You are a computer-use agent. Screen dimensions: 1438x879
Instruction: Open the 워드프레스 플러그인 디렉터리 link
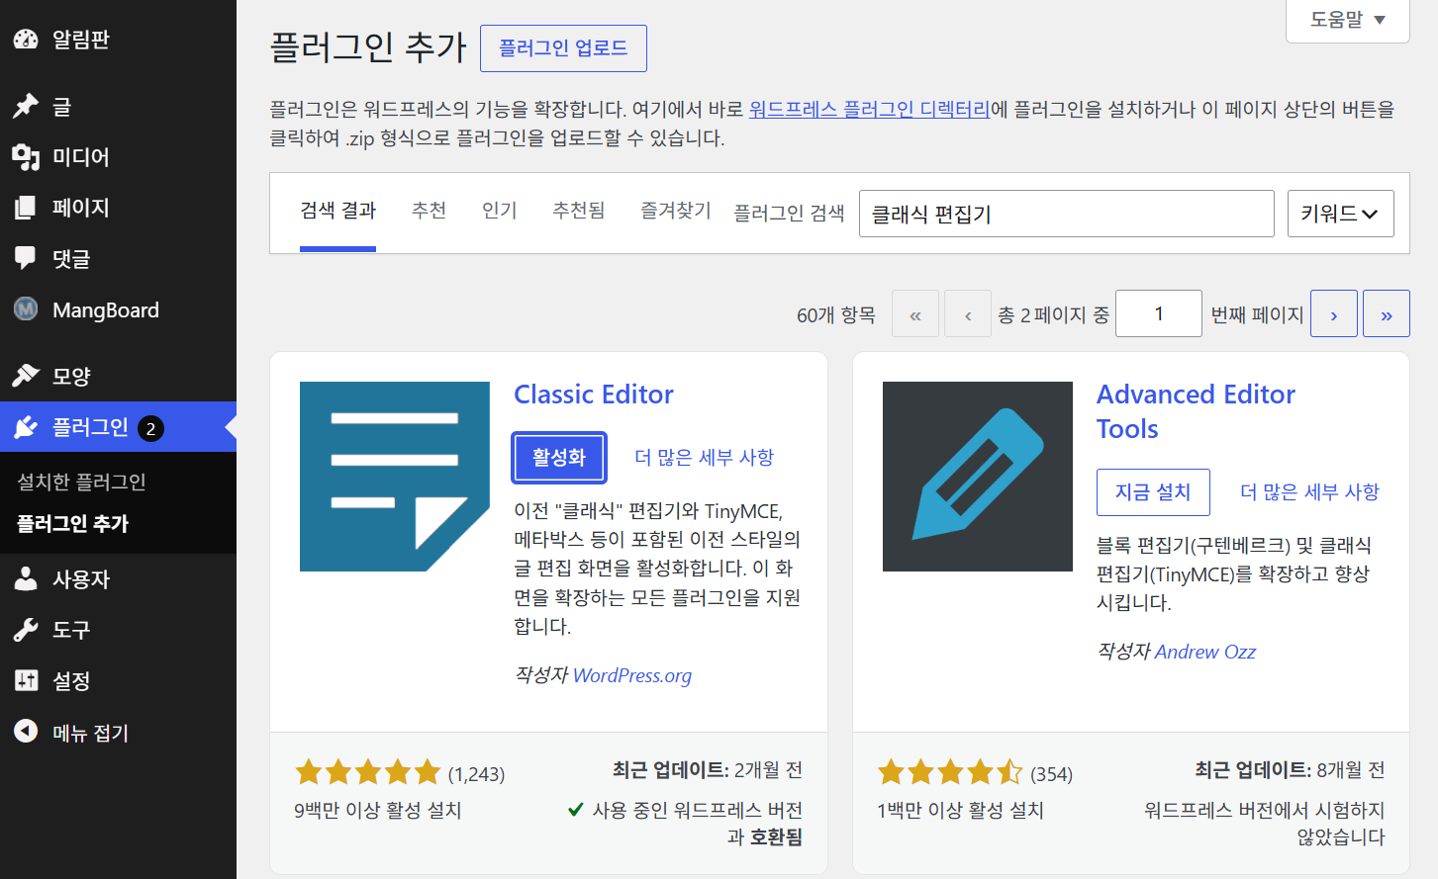[x=869, y=109]
